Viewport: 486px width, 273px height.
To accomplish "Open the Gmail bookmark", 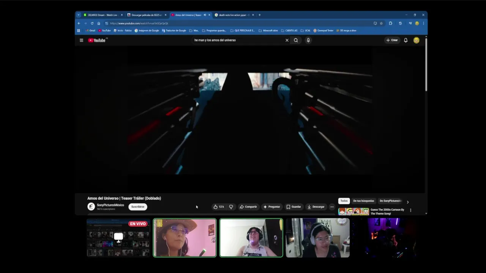I will pyautogui.click(x=90, y=30).
